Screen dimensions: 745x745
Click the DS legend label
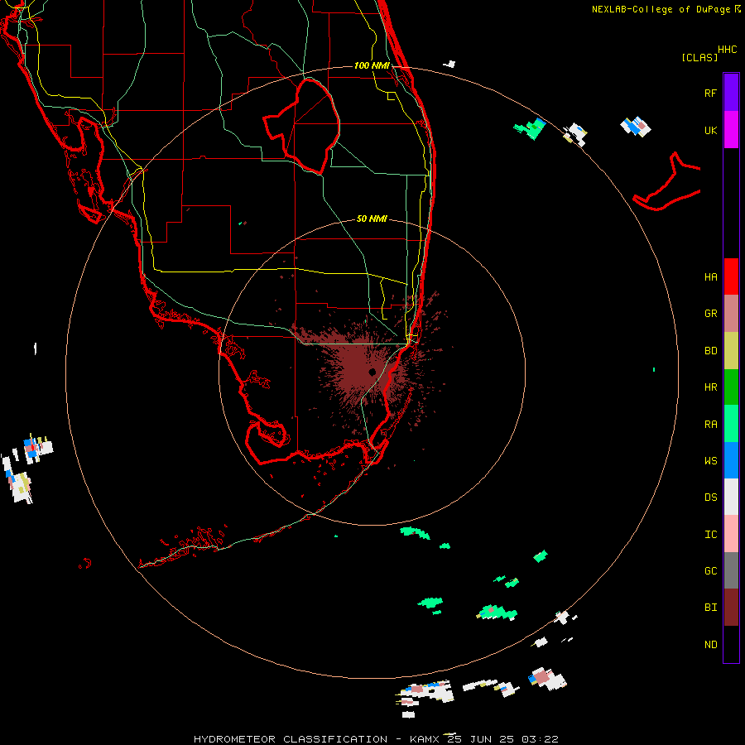(x=710, y=497)
